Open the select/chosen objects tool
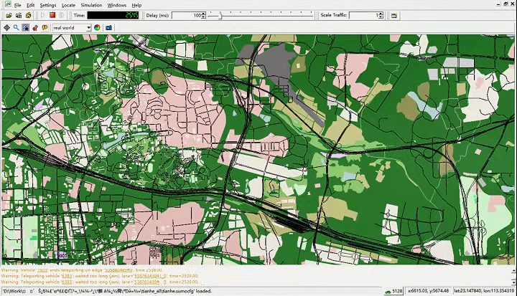The image size is (517, 296). 45,28
